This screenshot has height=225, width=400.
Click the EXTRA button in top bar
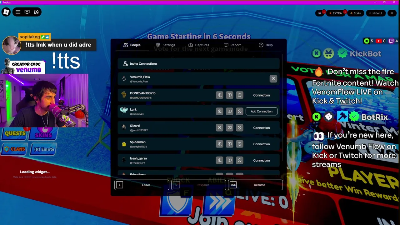coord(335,13)
